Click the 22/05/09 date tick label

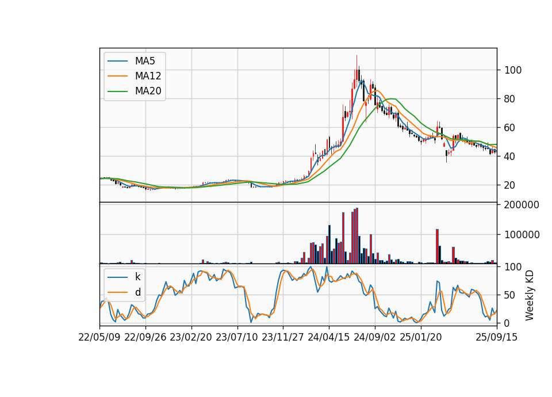coord(99,337)
